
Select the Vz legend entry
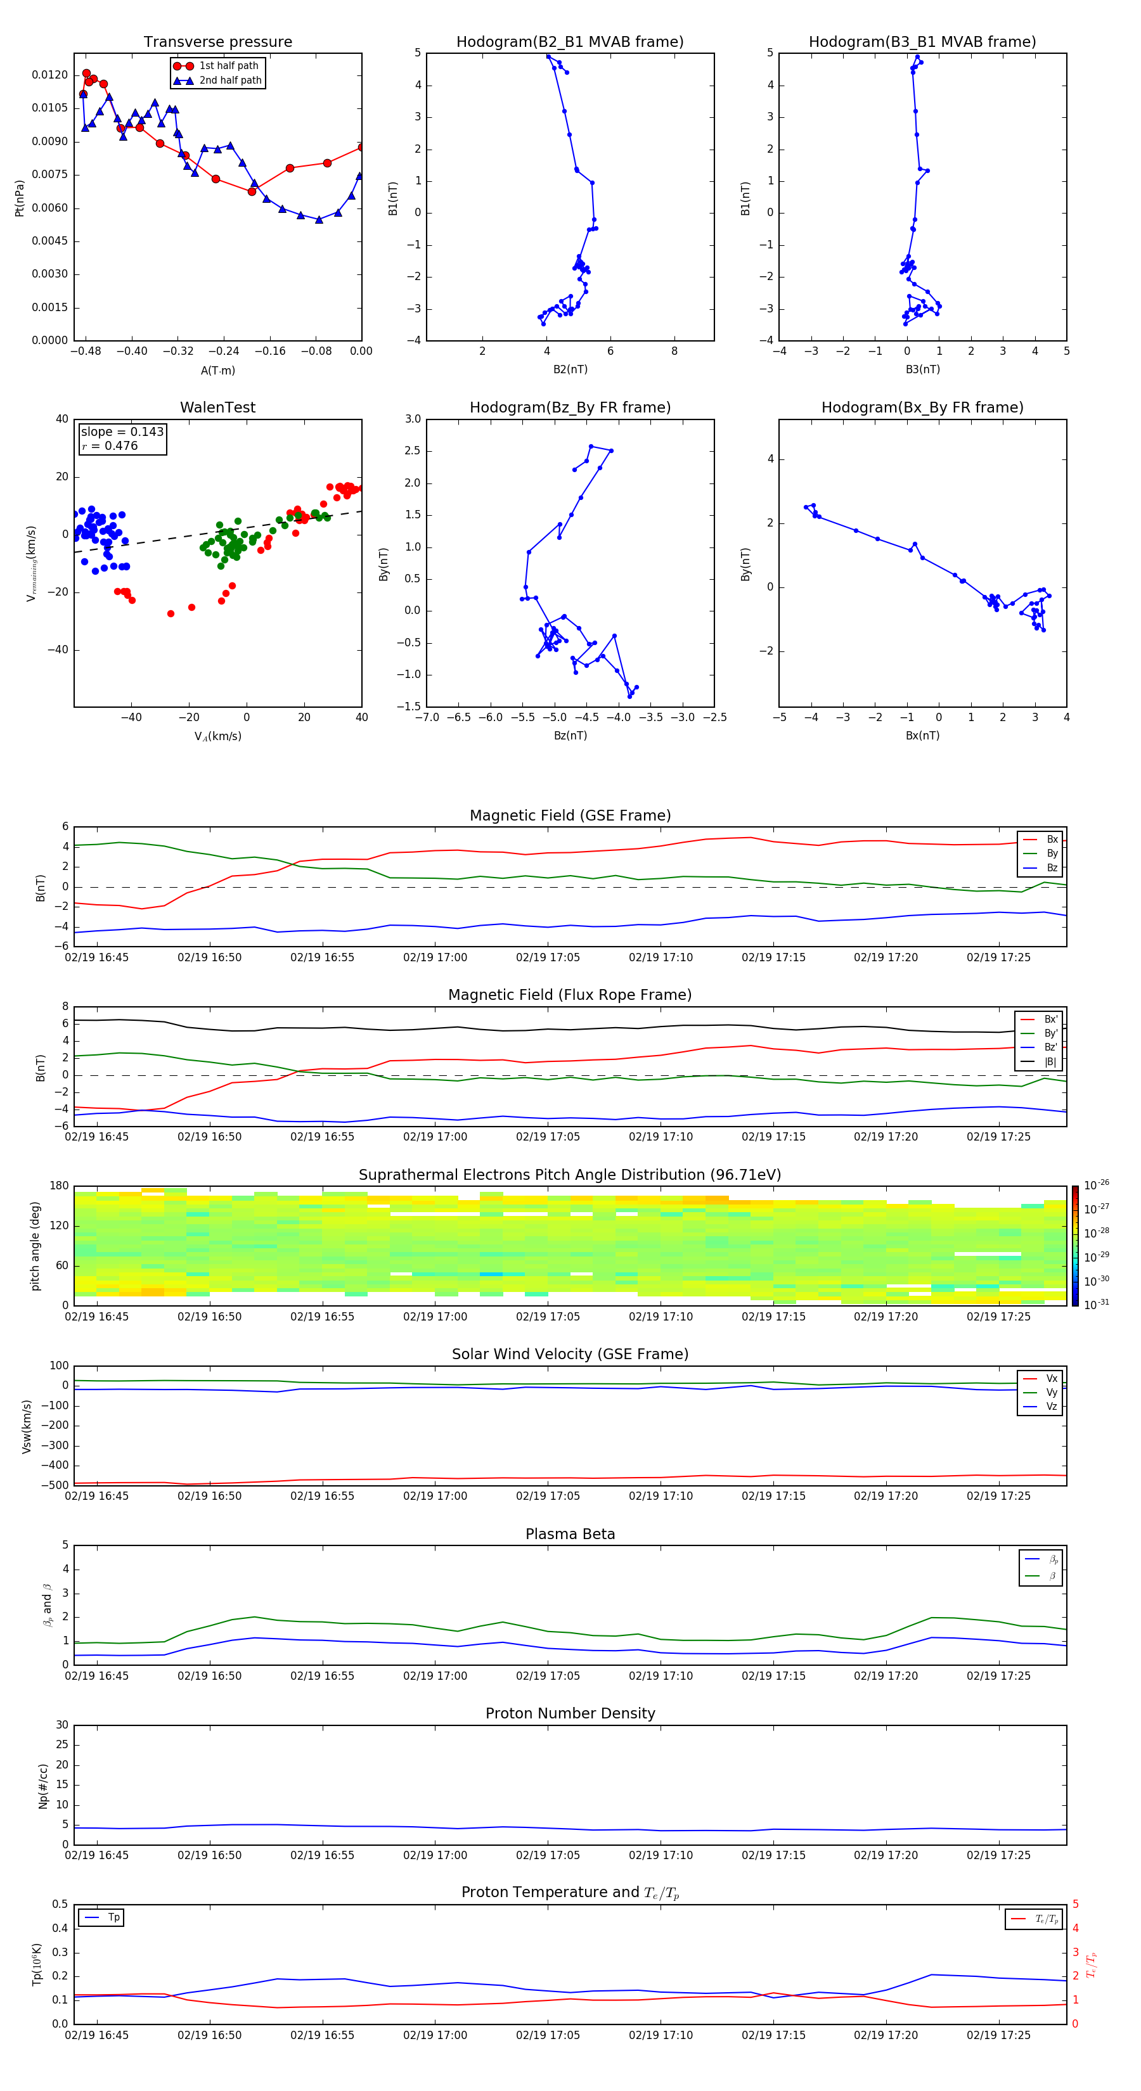1041,1407
